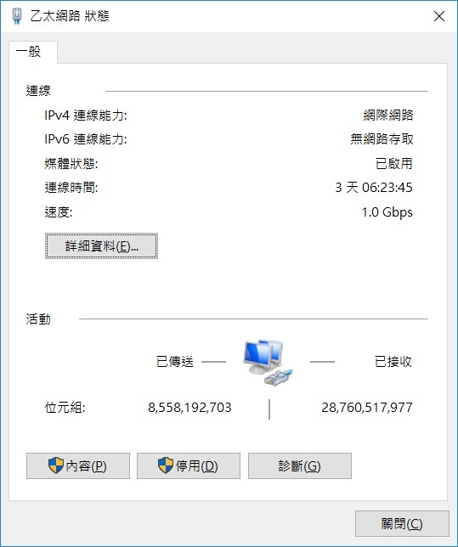The image size is (458, 547).
Task: Click the sent bytes count 8,558,192,703
Action: 189,408
